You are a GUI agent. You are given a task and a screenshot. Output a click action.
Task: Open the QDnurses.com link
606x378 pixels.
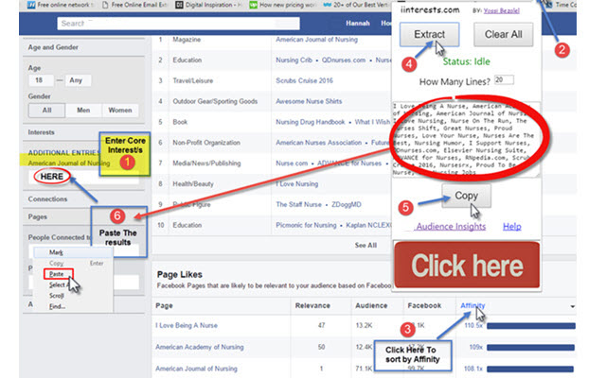tap(343, 60)
